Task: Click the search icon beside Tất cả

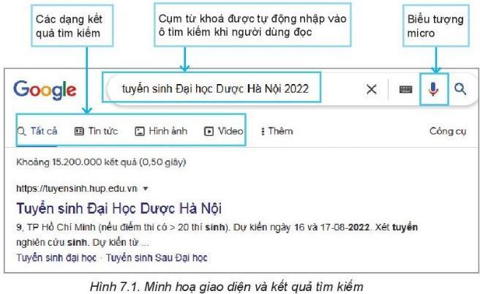Action: (21, 132)
